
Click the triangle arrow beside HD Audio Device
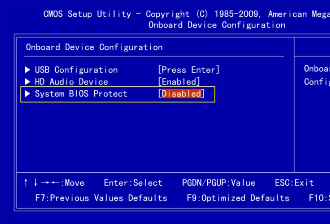pyautogui.click(x=28, y=82)
